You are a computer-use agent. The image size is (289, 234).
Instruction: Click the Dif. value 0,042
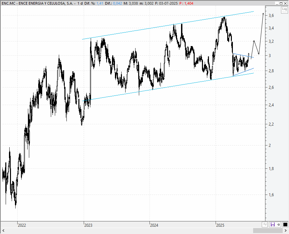point(117,3)
